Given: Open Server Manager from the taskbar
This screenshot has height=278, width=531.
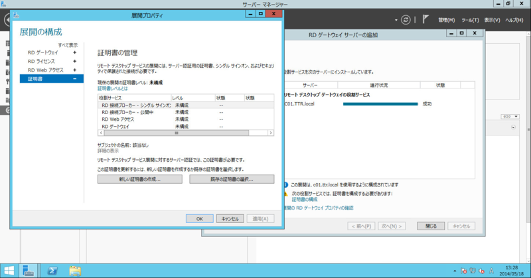Looking at the screenshot, I should [x=28, y=271].
